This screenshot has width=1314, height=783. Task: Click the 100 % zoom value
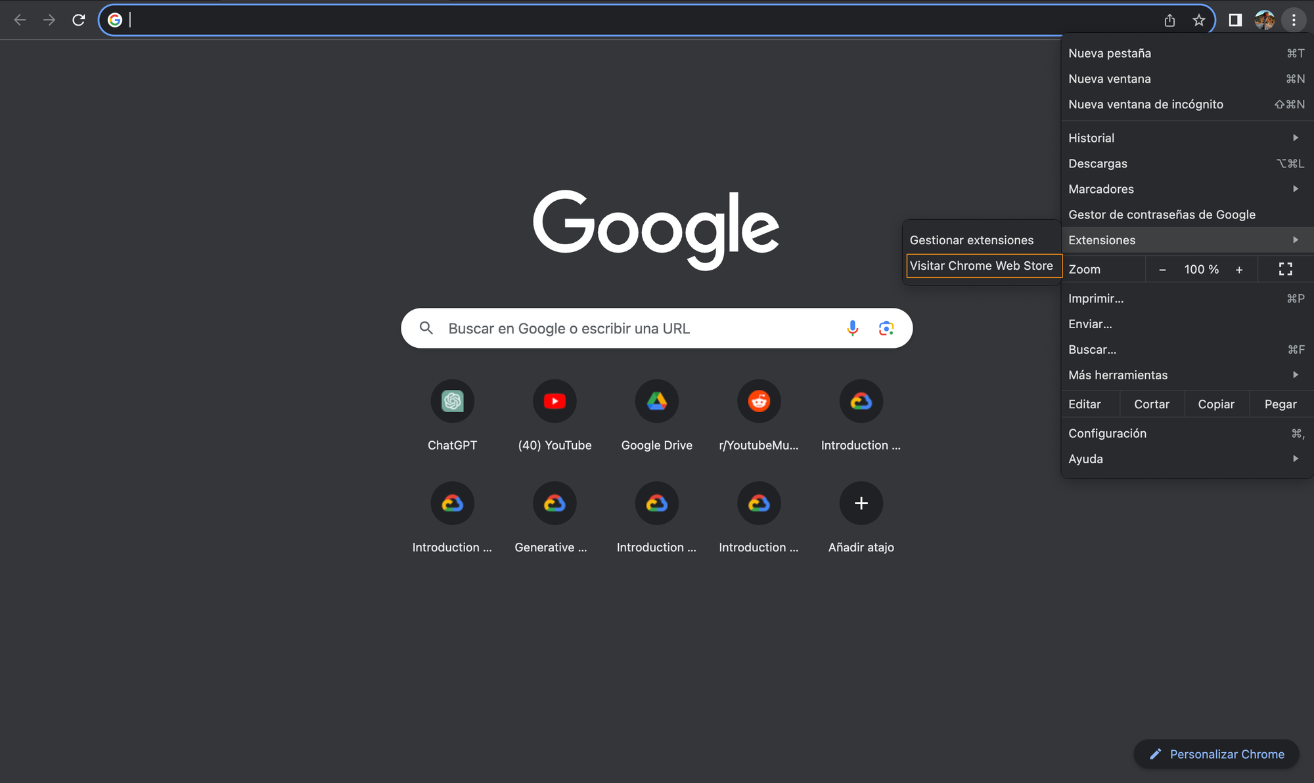[x=1201, y=270]
